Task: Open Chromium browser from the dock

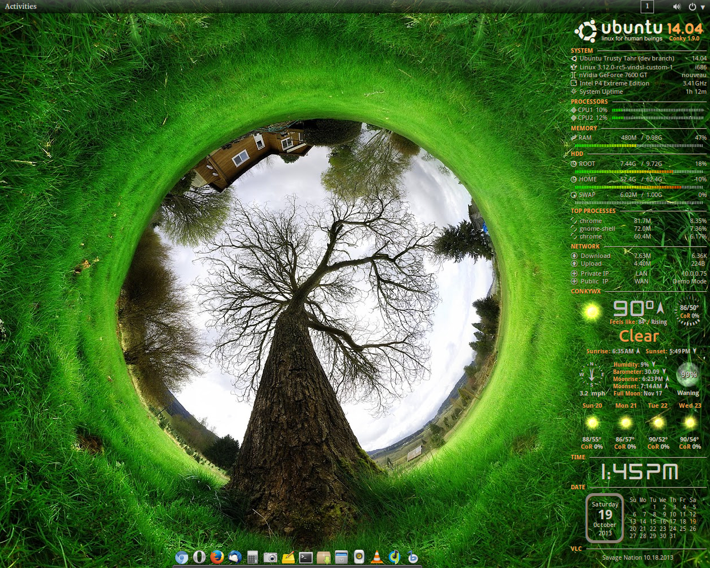Action: (x=181, y=557)
